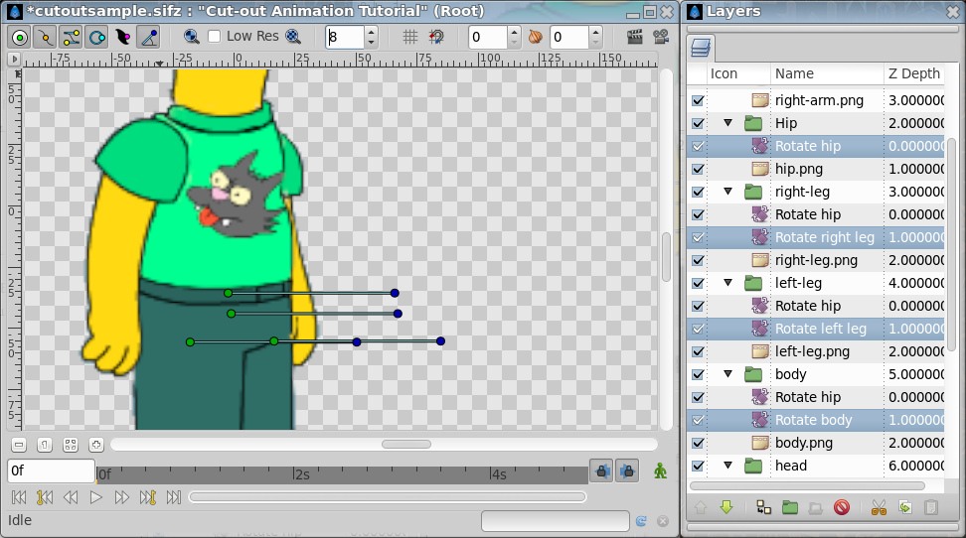Collapse the head group triangle
Screen dimensions: 966x538
point(727,465)
